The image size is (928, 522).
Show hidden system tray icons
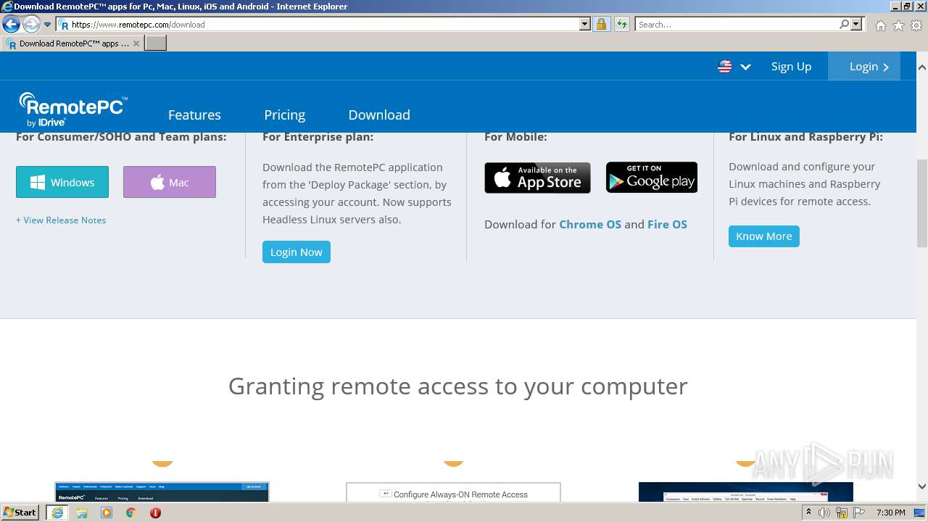pos(808,513)
